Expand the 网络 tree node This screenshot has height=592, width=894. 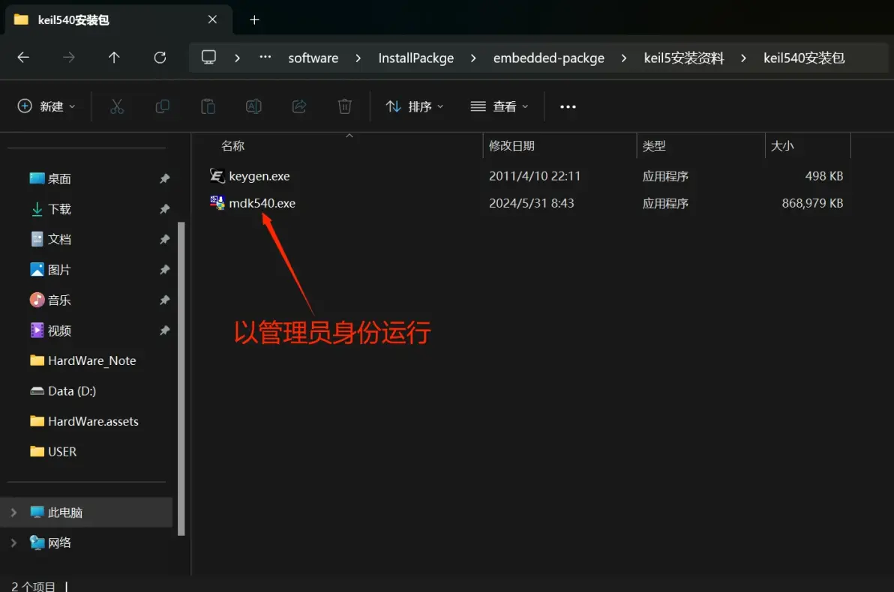click(x=13, y=543)
